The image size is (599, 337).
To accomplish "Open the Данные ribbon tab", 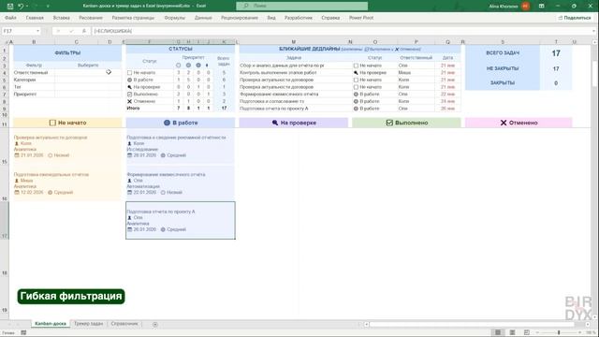I will pos(203,18).
